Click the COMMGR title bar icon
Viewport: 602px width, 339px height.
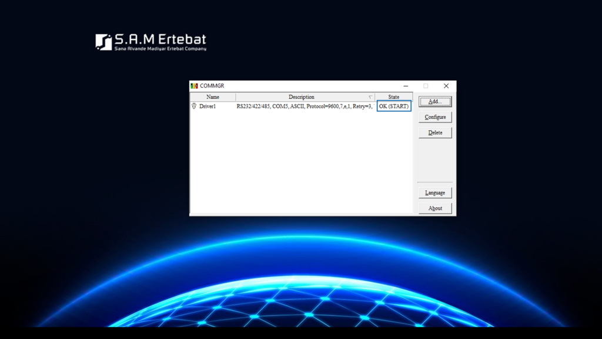pyautogui.click(x=194, y=86)
